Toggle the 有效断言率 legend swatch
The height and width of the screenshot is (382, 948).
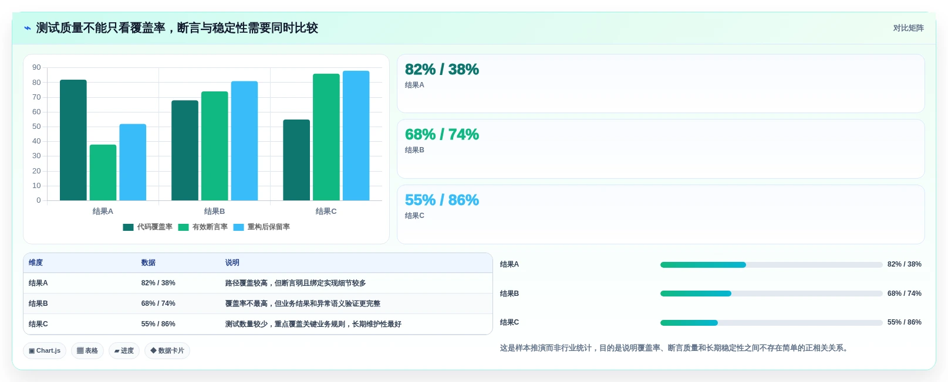(183, 227)
